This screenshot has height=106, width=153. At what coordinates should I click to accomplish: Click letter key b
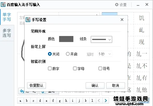click(27, 101)
